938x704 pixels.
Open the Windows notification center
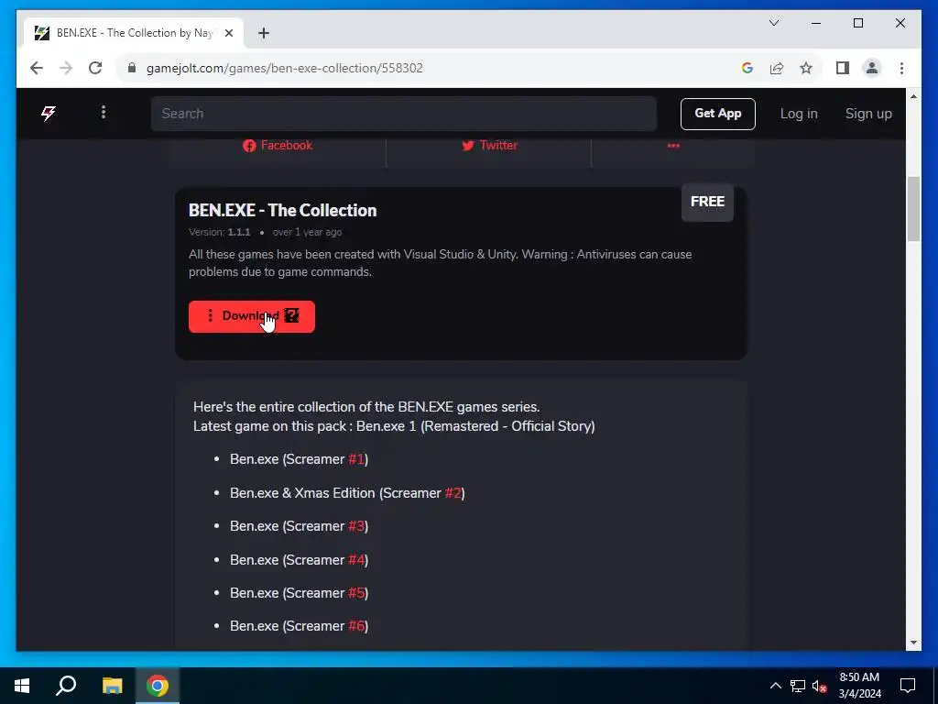(908, 686)
